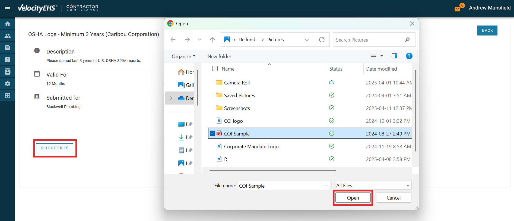Expand the OneDrive tree item arrow
The image size is (514, 221).
(x=171, y=98)
